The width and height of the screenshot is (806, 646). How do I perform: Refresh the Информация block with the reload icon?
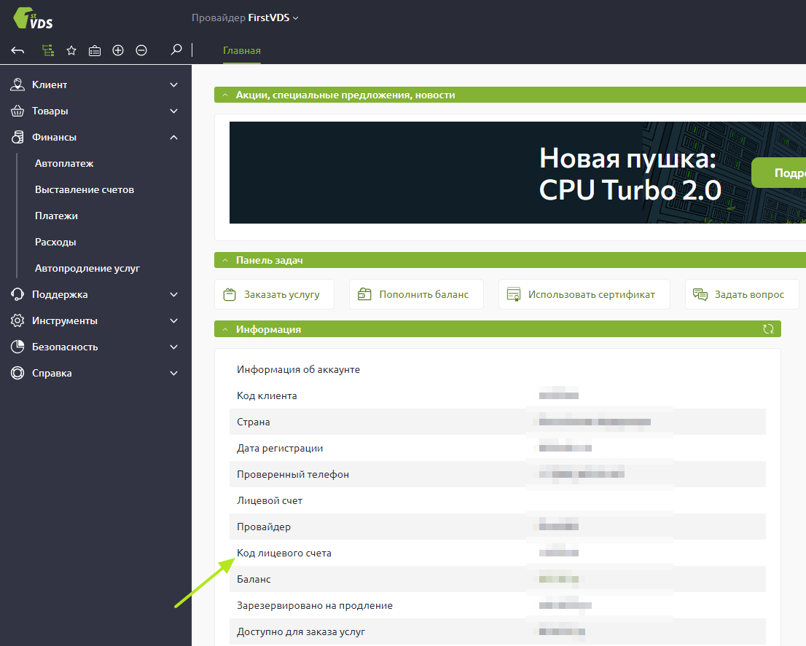point(769,329)
